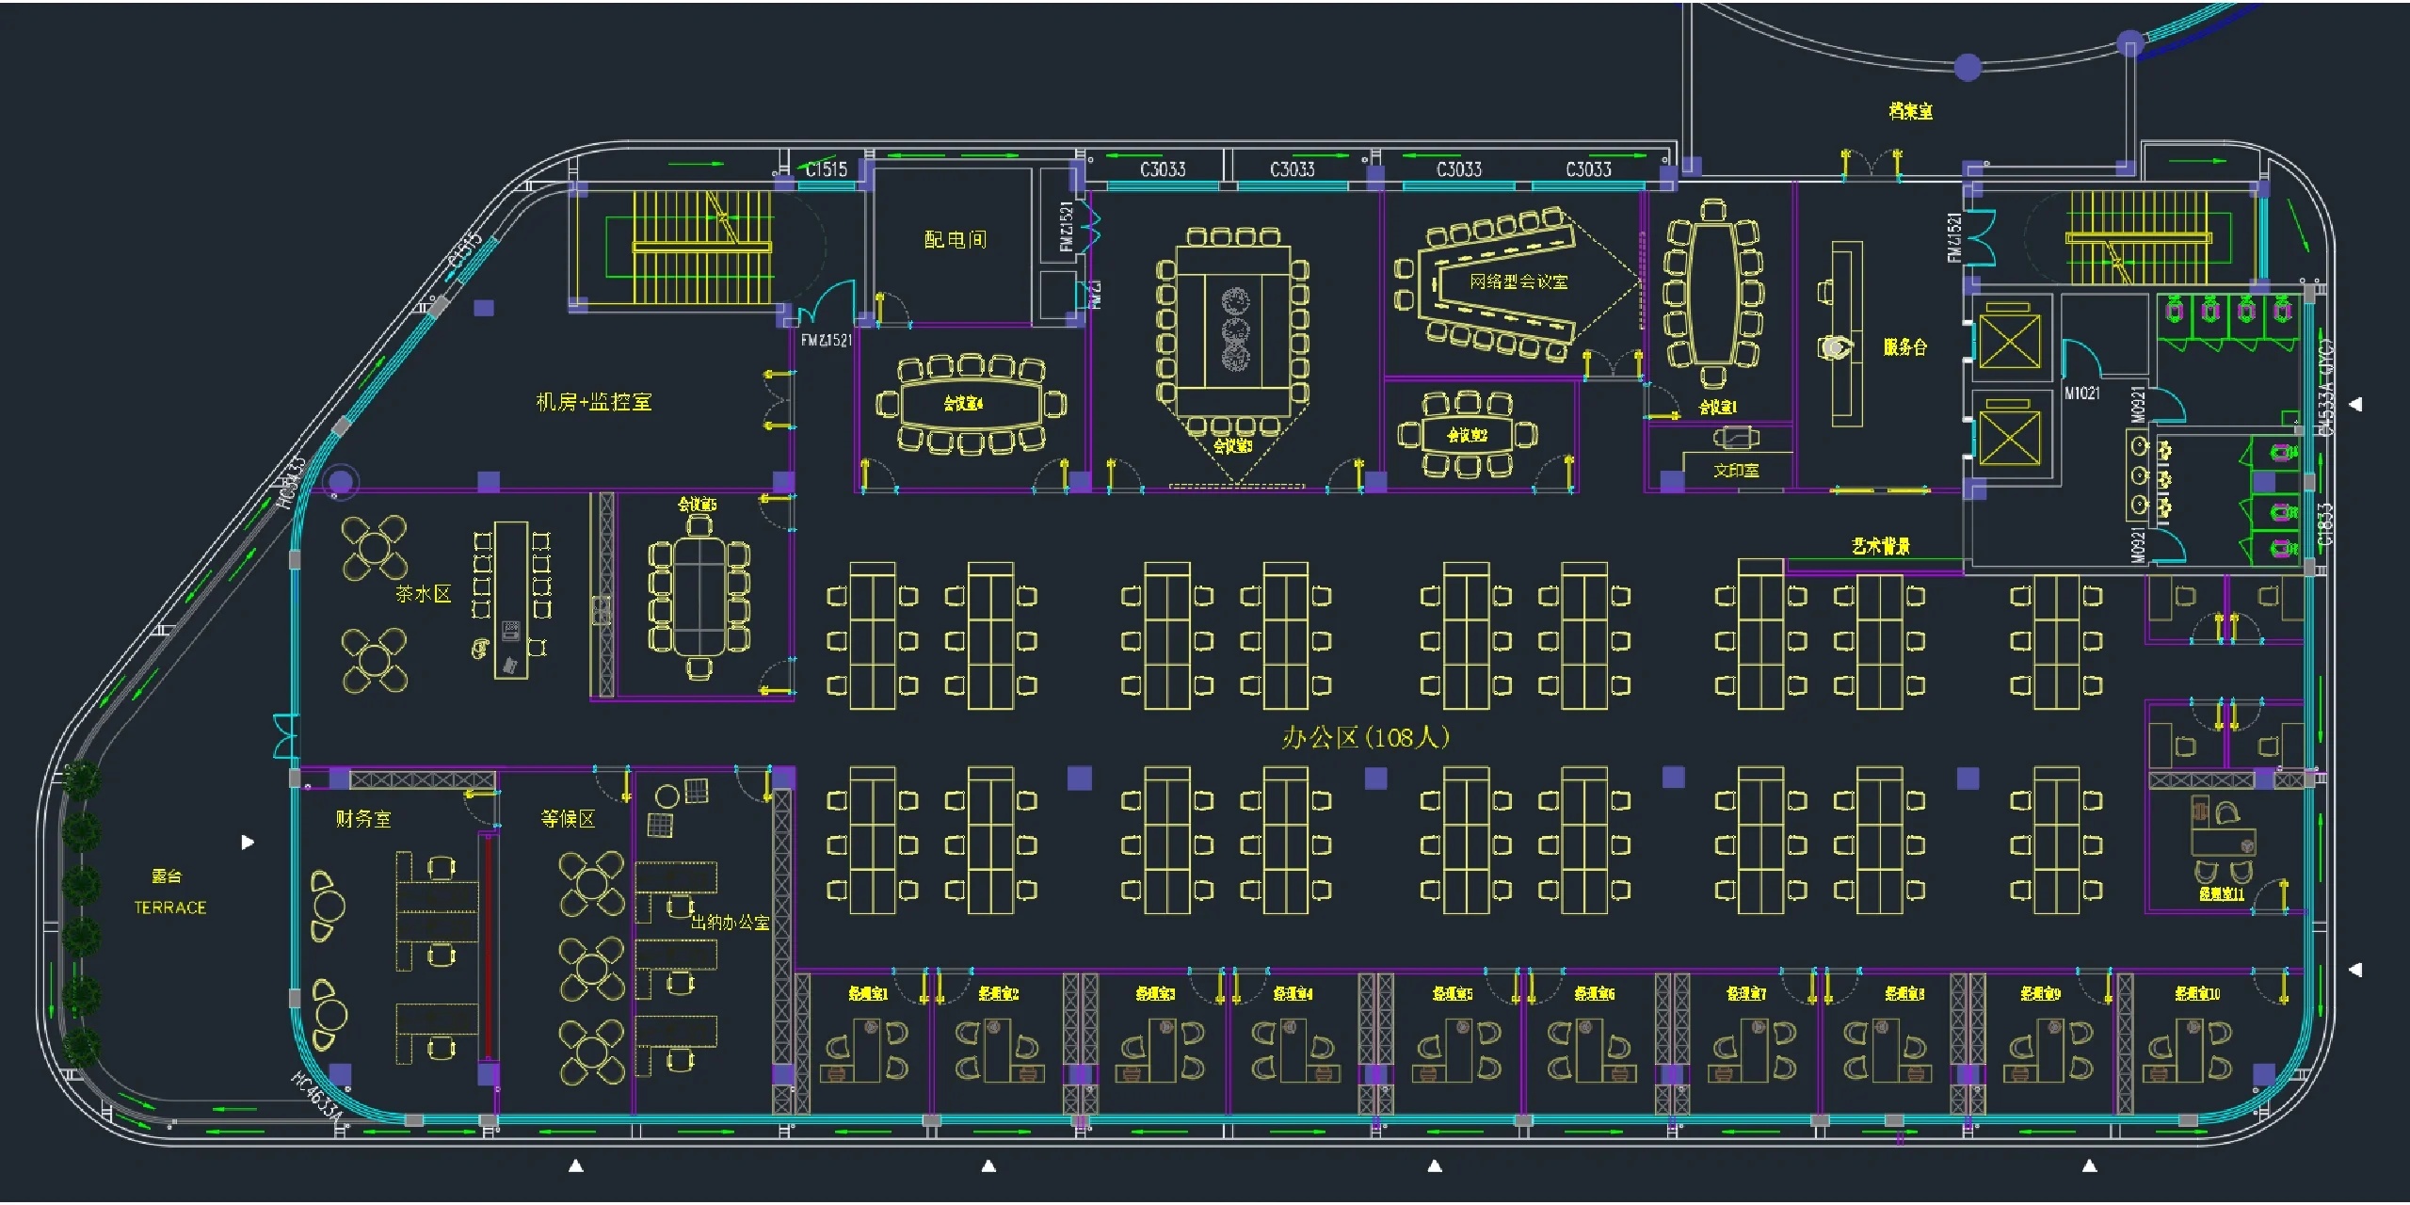Click the C1515 window tag at top
The height and width of the screenshot is (1205, 2410).
pos(826,169)
